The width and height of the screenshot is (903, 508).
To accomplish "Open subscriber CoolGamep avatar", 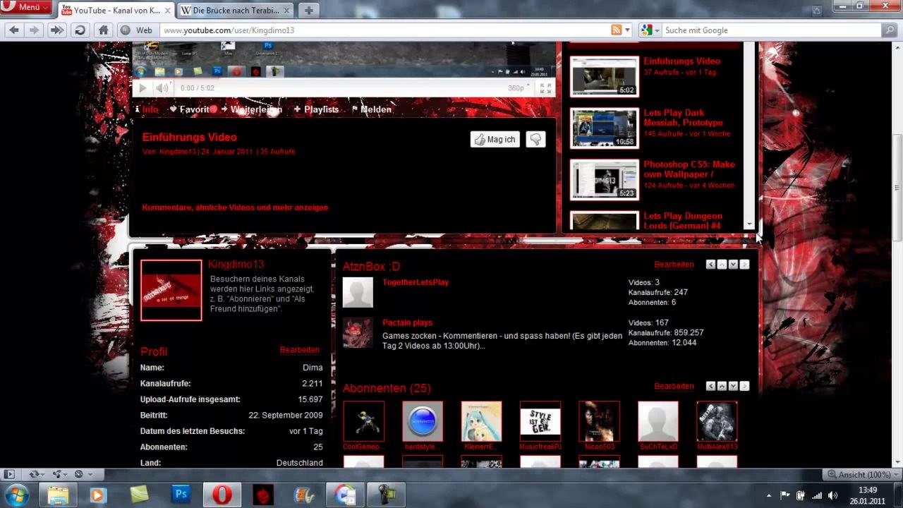I will point(363,421).
